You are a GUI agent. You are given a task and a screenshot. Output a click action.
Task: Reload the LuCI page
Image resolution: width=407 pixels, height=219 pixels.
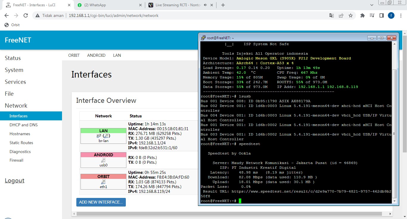(26, 15)
